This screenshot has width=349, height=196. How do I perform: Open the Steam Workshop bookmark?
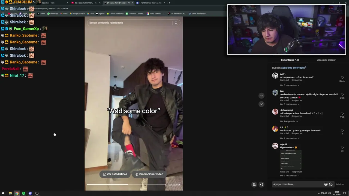[198, 14]
